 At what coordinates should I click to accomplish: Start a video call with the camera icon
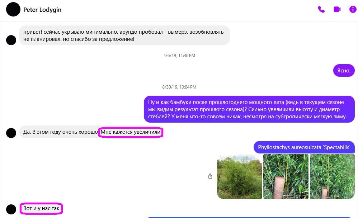pyautogui.click(x=337, y=10)
